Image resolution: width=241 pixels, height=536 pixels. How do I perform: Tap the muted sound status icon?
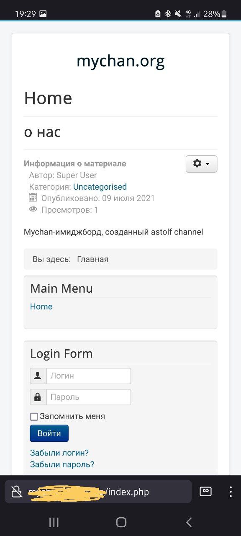[x=178, y=14]
